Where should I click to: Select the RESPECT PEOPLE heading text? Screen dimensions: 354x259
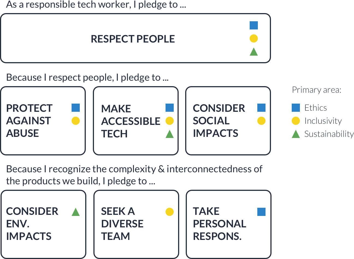pos(133,39)
